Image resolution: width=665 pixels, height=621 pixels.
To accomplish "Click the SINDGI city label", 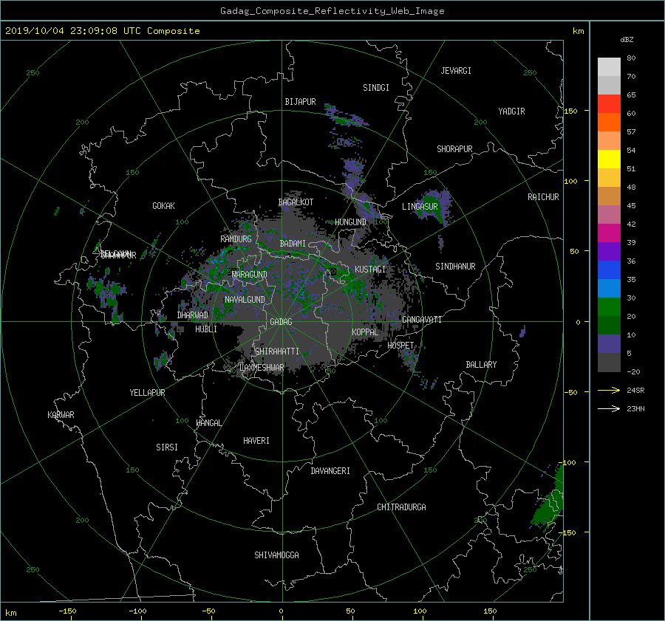I will (376, 88).
